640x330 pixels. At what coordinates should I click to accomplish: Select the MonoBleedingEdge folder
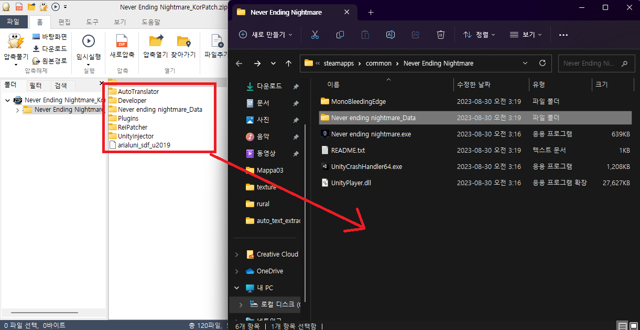[359, 101]
